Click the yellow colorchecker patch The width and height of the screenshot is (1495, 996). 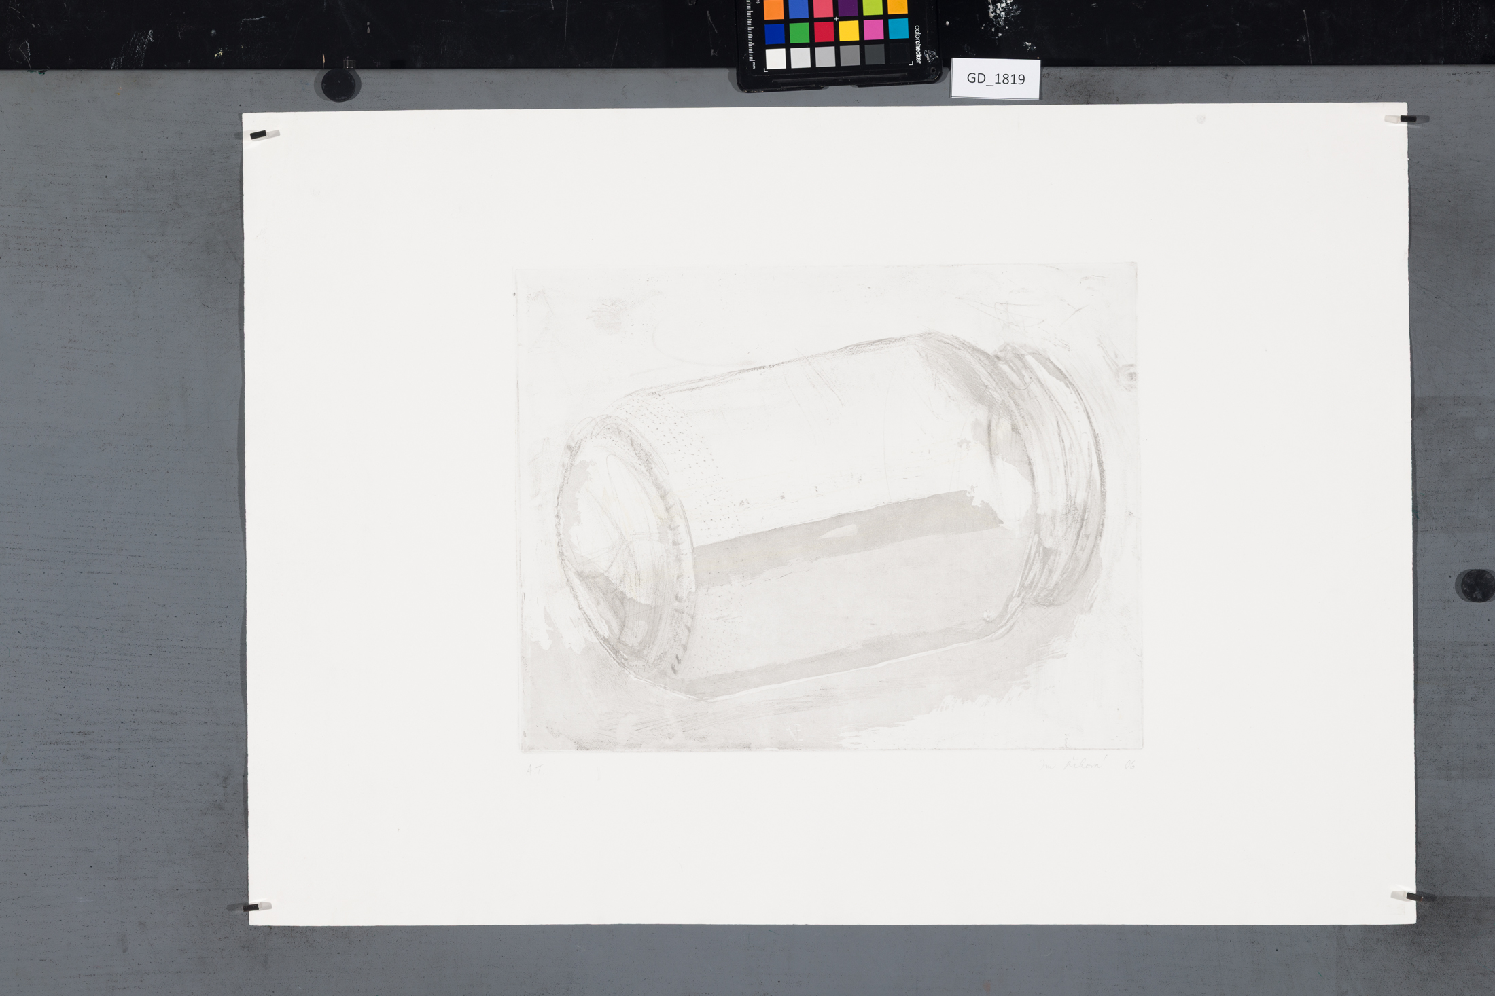(x=849, y=31)
